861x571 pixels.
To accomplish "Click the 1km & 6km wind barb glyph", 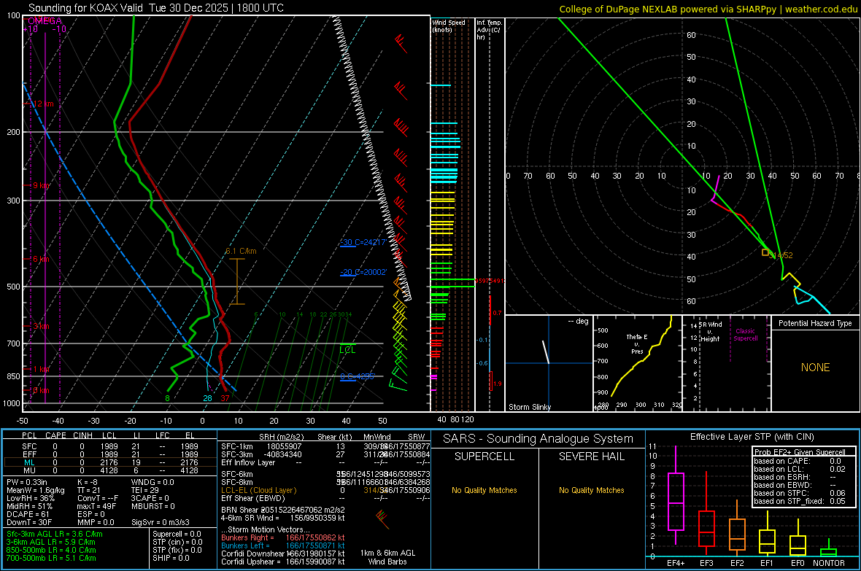I will [382, 518].
